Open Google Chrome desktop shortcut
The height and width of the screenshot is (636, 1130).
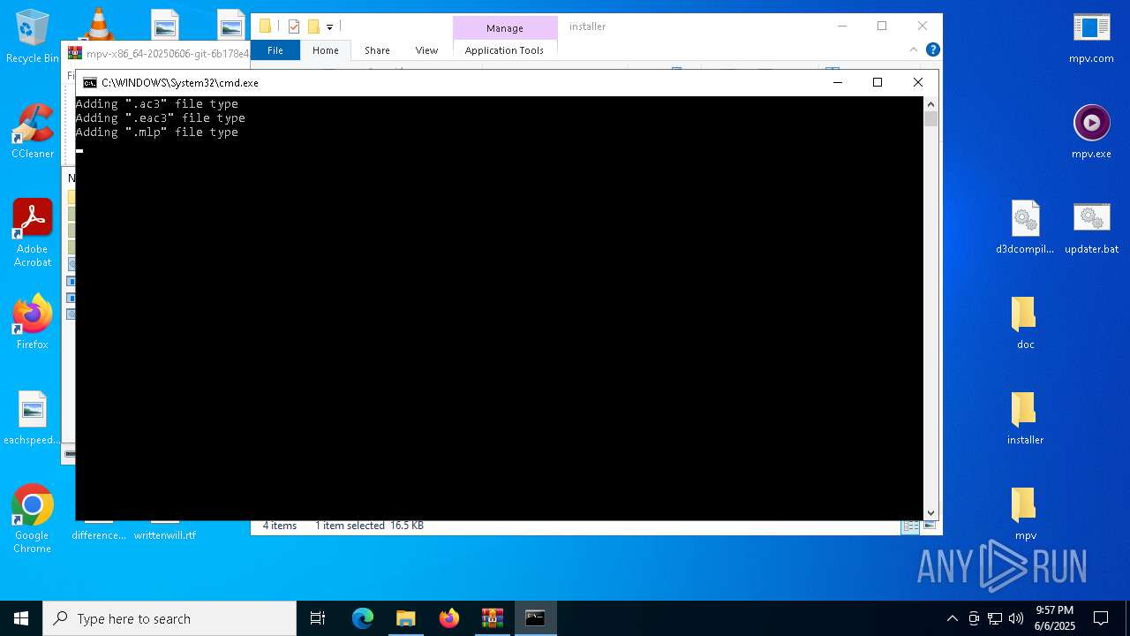33,519
